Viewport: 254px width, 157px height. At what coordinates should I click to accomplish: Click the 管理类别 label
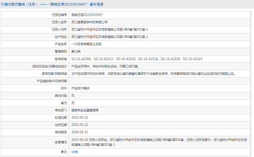[x=61, y=52]
